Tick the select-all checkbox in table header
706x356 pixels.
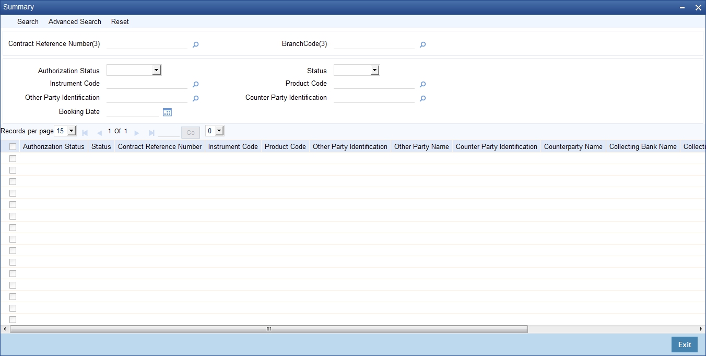[13, 147]
